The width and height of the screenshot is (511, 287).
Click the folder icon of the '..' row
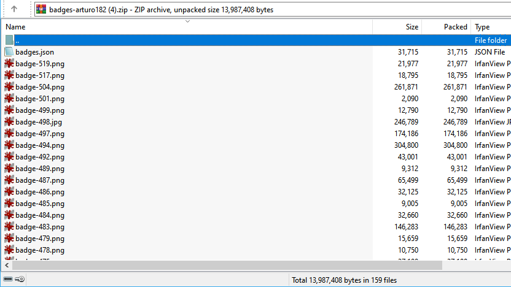point(9,40)
